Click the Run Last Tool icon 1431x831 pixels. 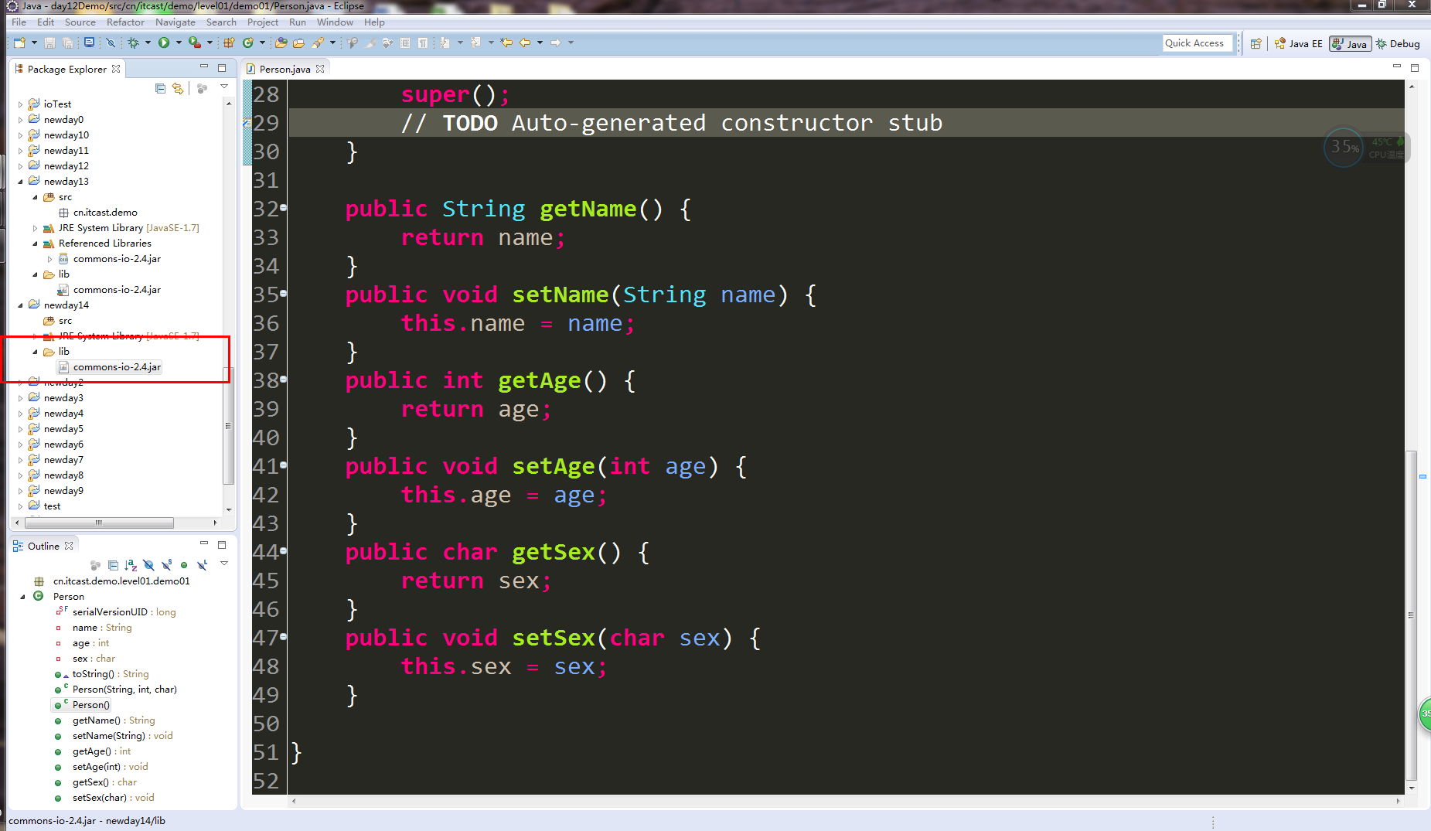pos(195,43)
